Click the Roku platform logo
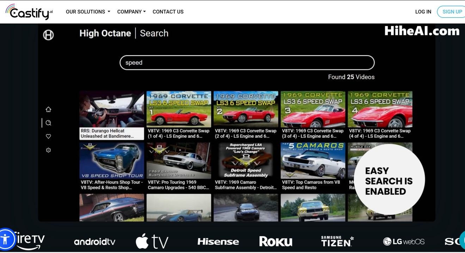465x253 pixels. [276, 241]
